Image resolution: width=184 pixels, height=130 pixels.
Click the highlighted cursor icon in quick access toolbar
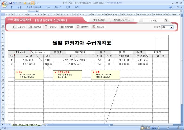pyautogui.click(x=32, y=3)
